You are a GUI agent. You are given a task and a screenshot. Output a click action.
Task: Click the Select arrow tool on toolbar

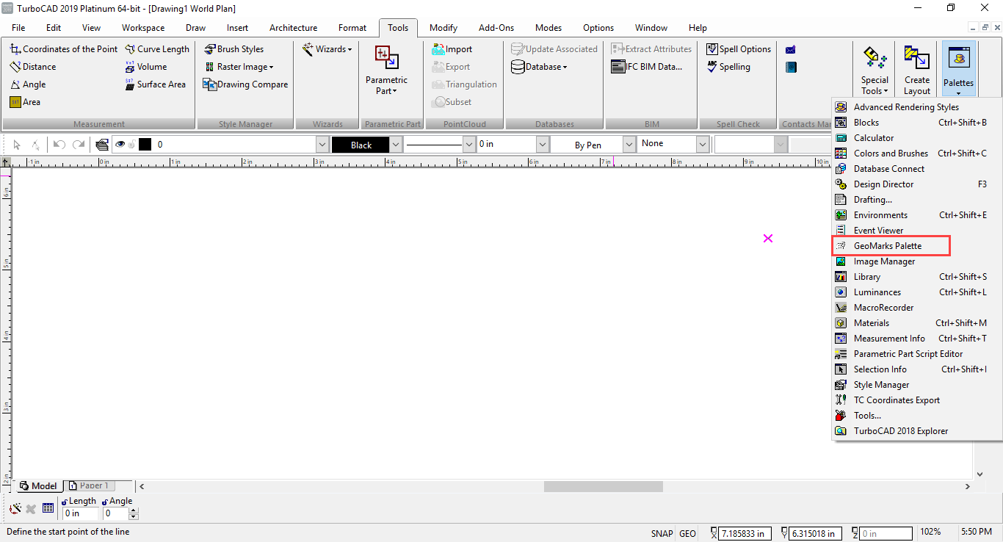[18, 145]
